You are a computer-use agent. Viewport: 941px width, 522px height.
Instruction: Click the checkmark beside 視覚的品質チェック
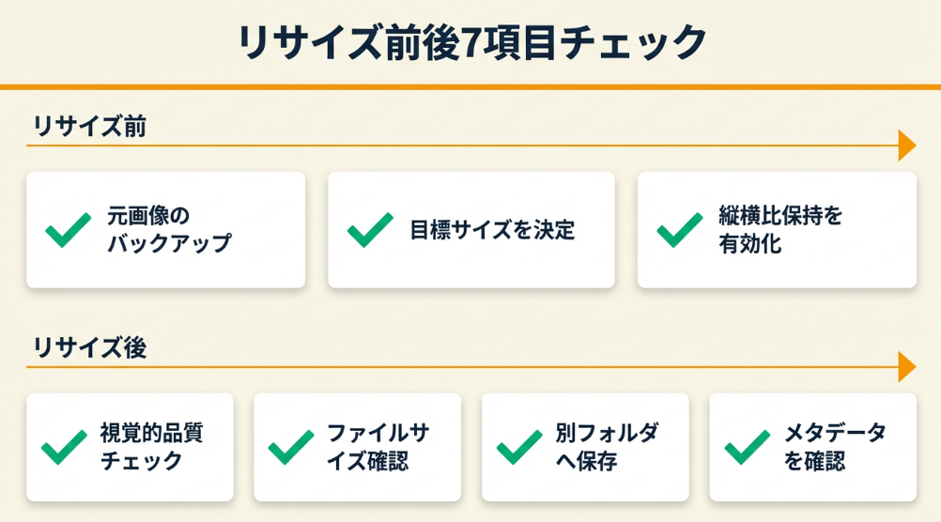tap(65, 448)
